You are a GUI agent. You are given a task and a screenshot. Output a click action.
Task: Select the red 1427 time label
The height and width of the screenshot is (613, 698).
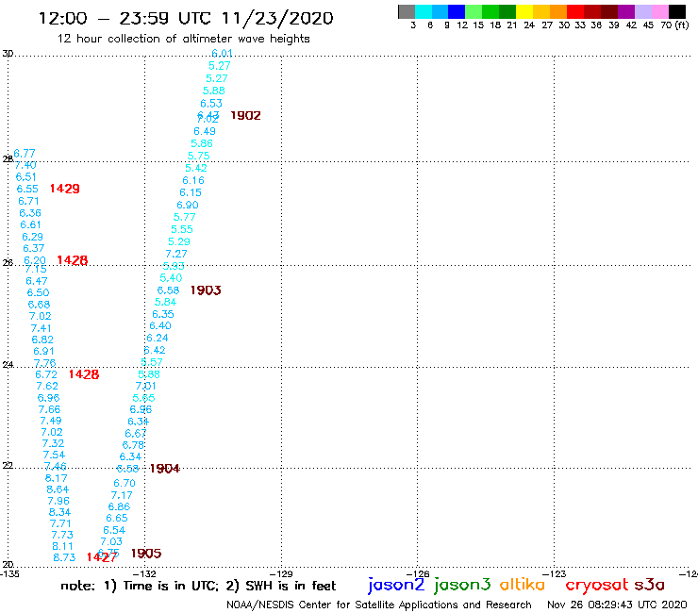[102, 557]
